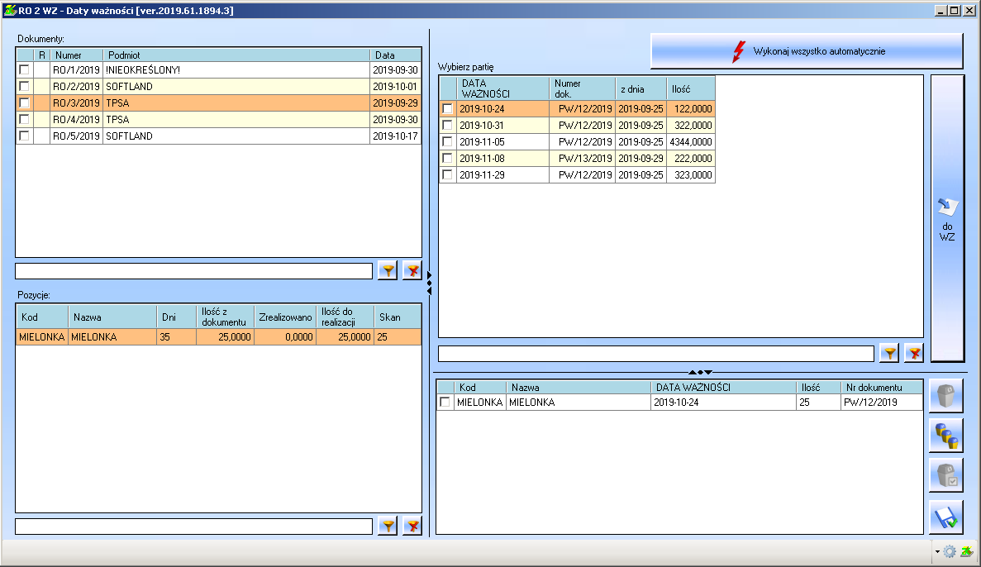Check the batch expiring 2019-11-08
The image size is (981, 567).
pos(447,159)
